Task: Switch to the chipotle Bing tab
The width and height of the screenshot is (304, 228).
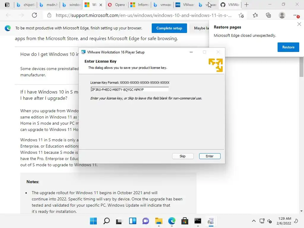Action: 26,5
